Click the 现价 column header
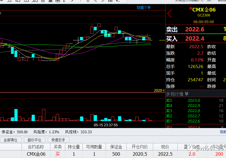This screenshot has height=158, width=226. coord(165,147)
